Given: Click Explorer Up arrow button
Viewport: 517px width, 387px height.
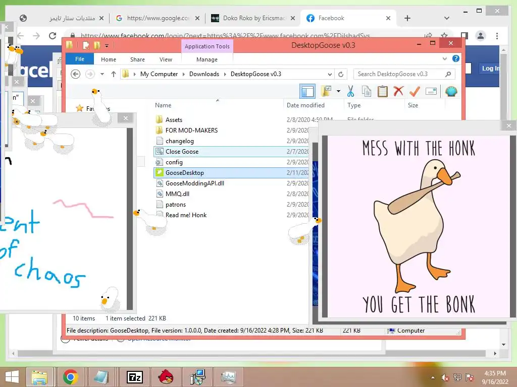Looking at the screenshot, I should point(114,74).
